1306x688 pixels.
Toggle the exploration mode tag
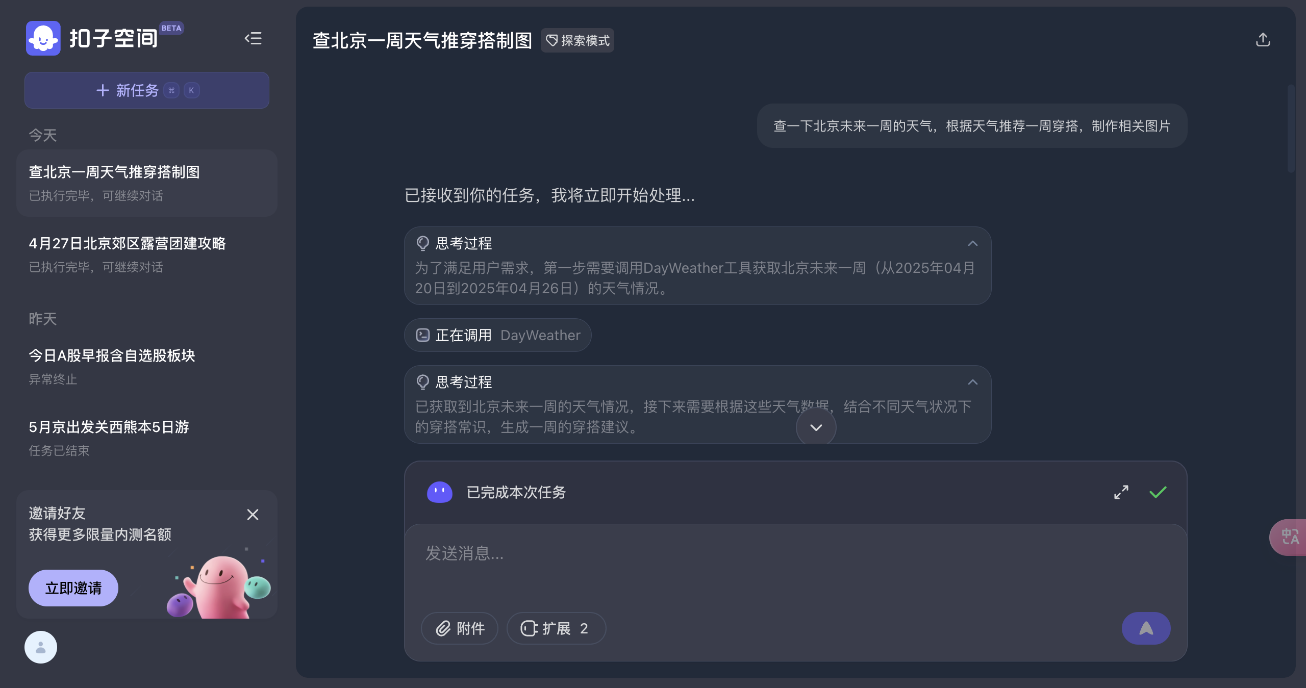point(577,40)
